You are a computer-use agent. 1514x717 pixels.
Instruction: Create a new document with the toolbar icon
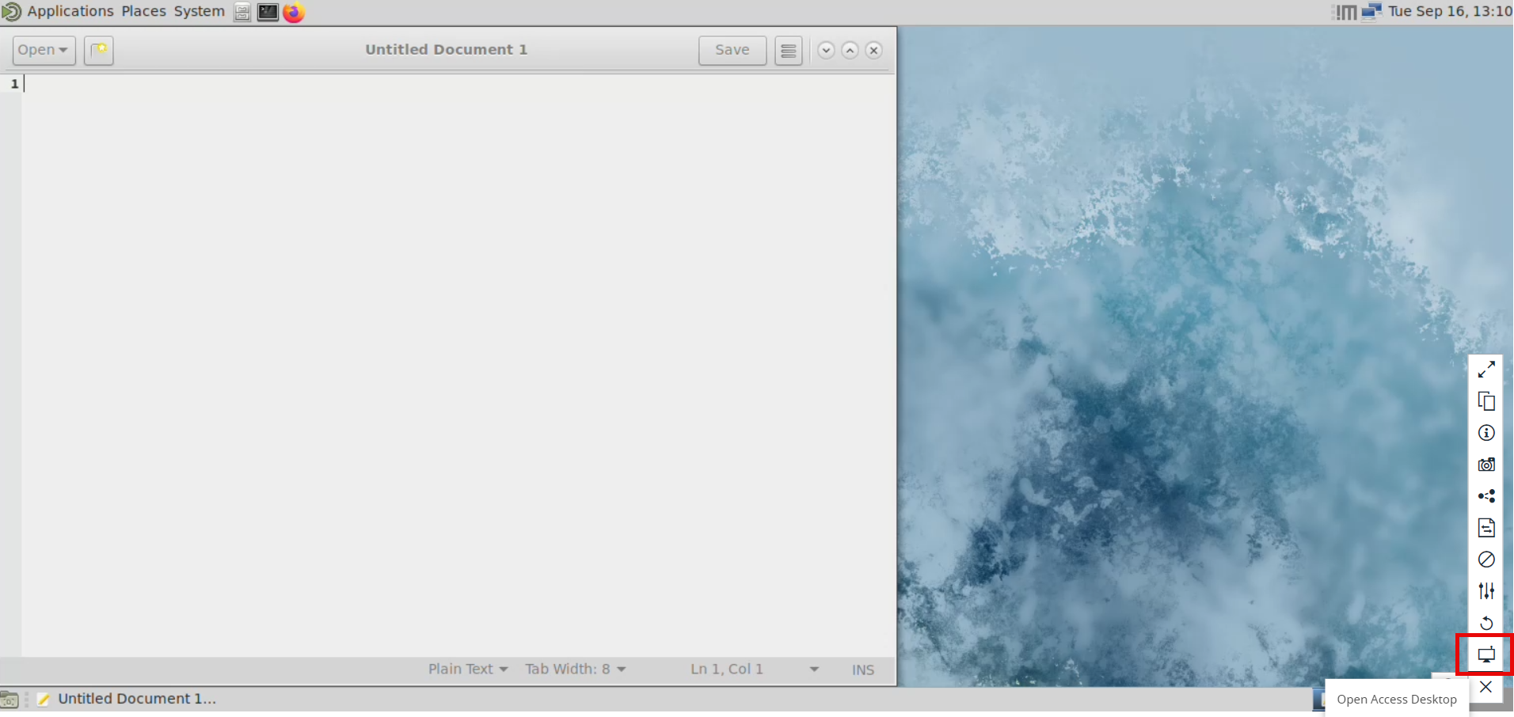(x=99, y=50)
